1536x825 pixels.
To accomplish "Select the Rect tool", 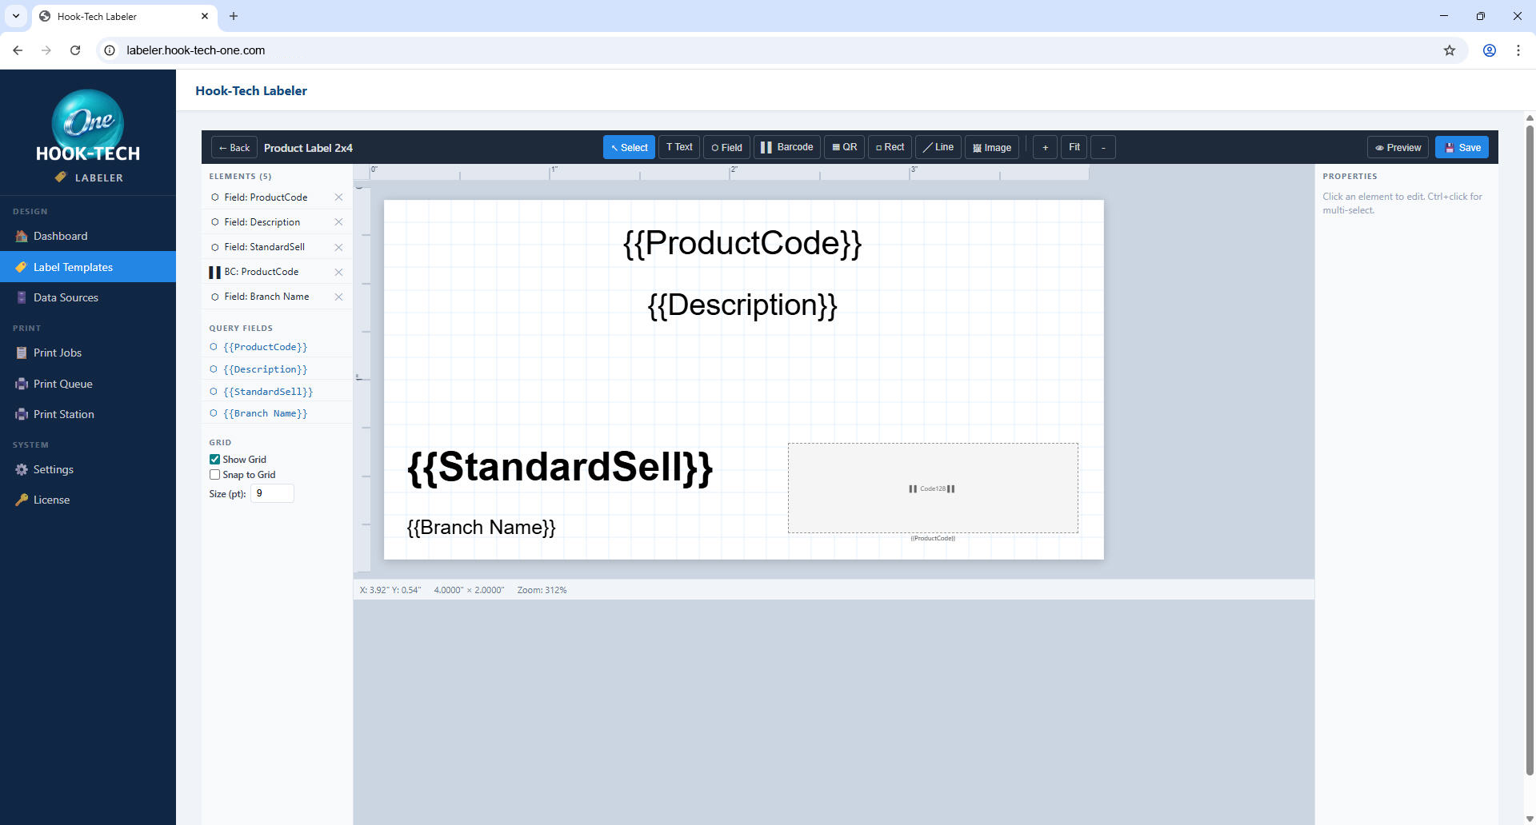I will pyautogui.click(x=889, y=147).
